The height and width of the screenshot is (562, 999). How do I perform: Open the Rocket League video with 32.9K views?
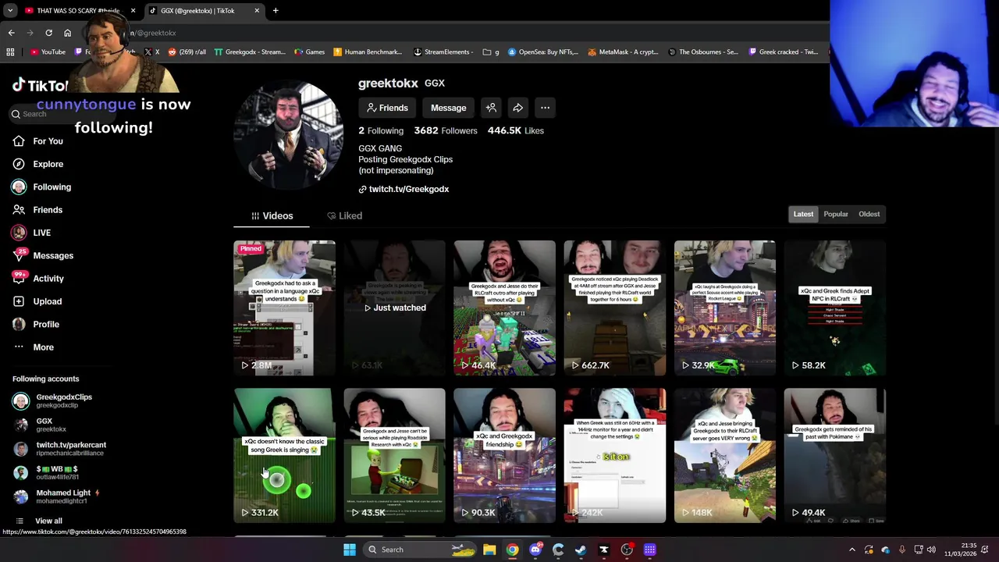(x=725, y=308)
